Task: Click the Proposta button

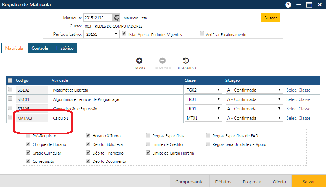Action: 252,181
